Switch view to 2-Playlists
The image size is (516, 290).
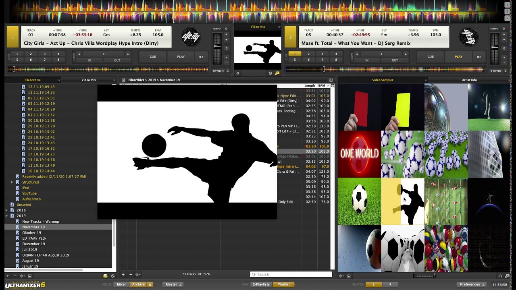point(261,284)
